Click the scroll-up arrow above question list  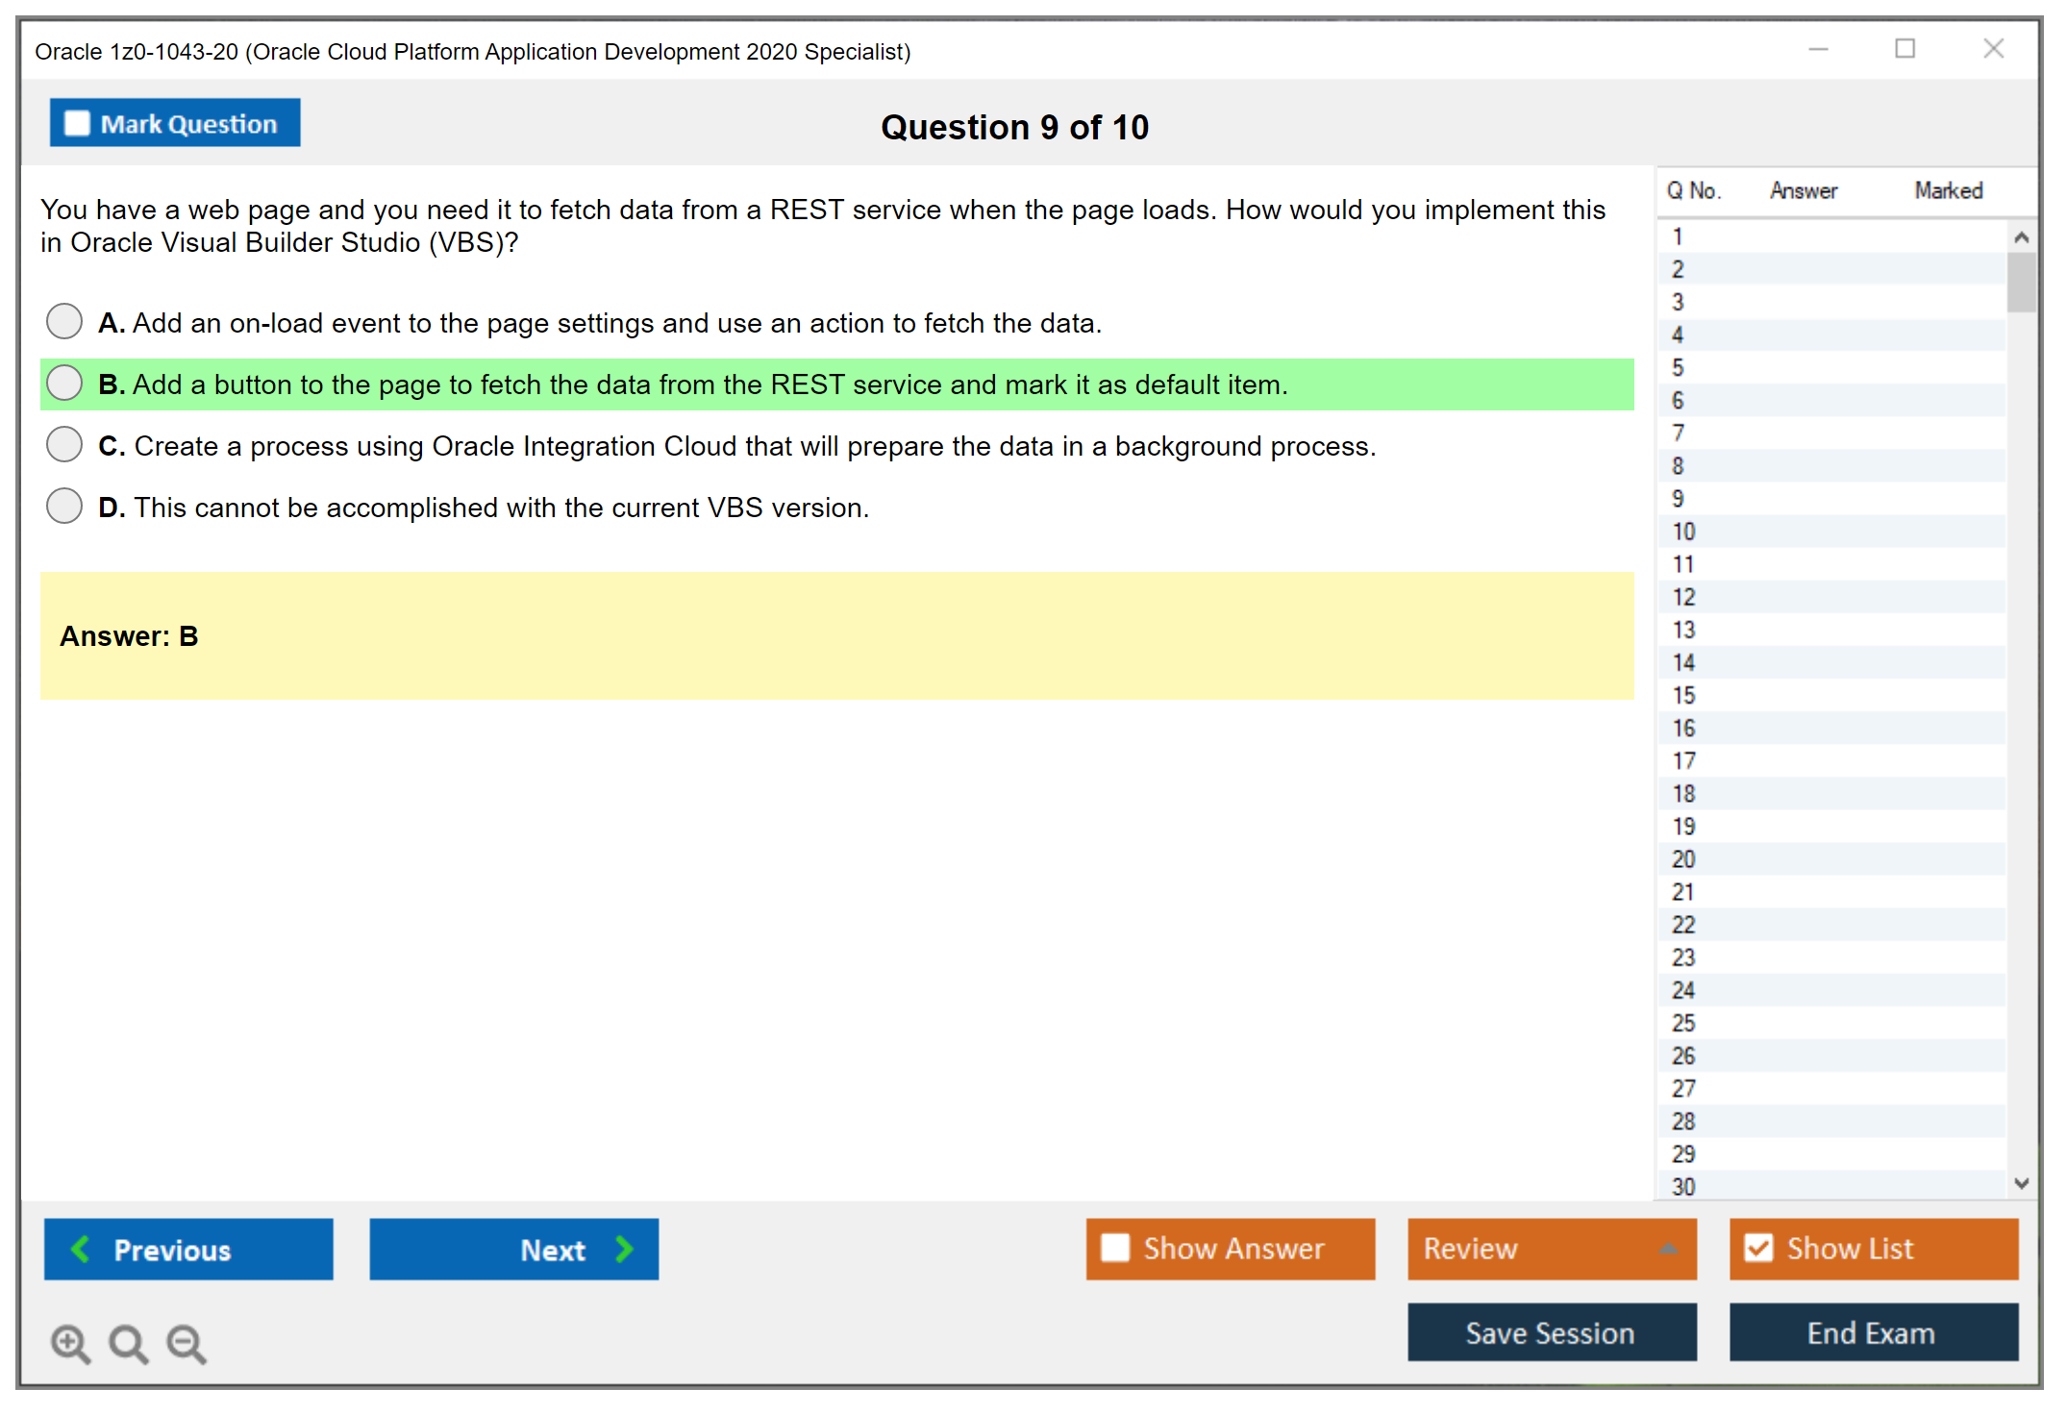click(2023, 236)
